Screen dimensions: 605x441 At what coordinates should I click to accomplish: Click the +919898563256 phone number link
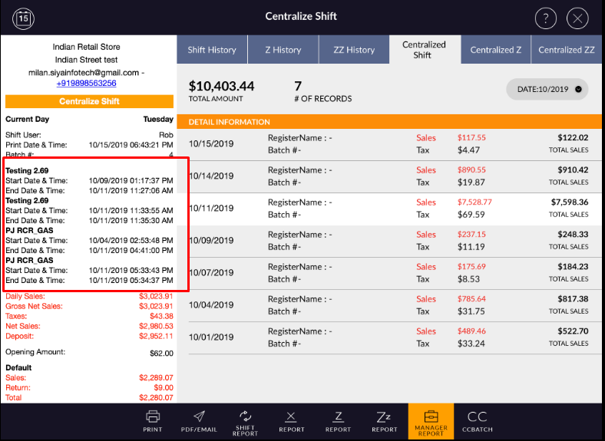[86, 83]
